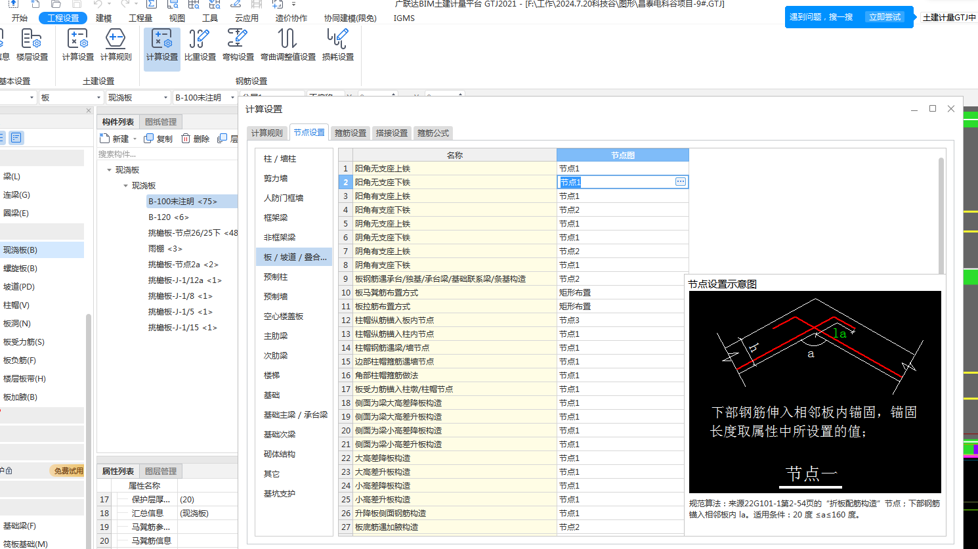978x549 pixels.
Task: Switch to the 建模 ribbon tab
Action: point(104,18)
